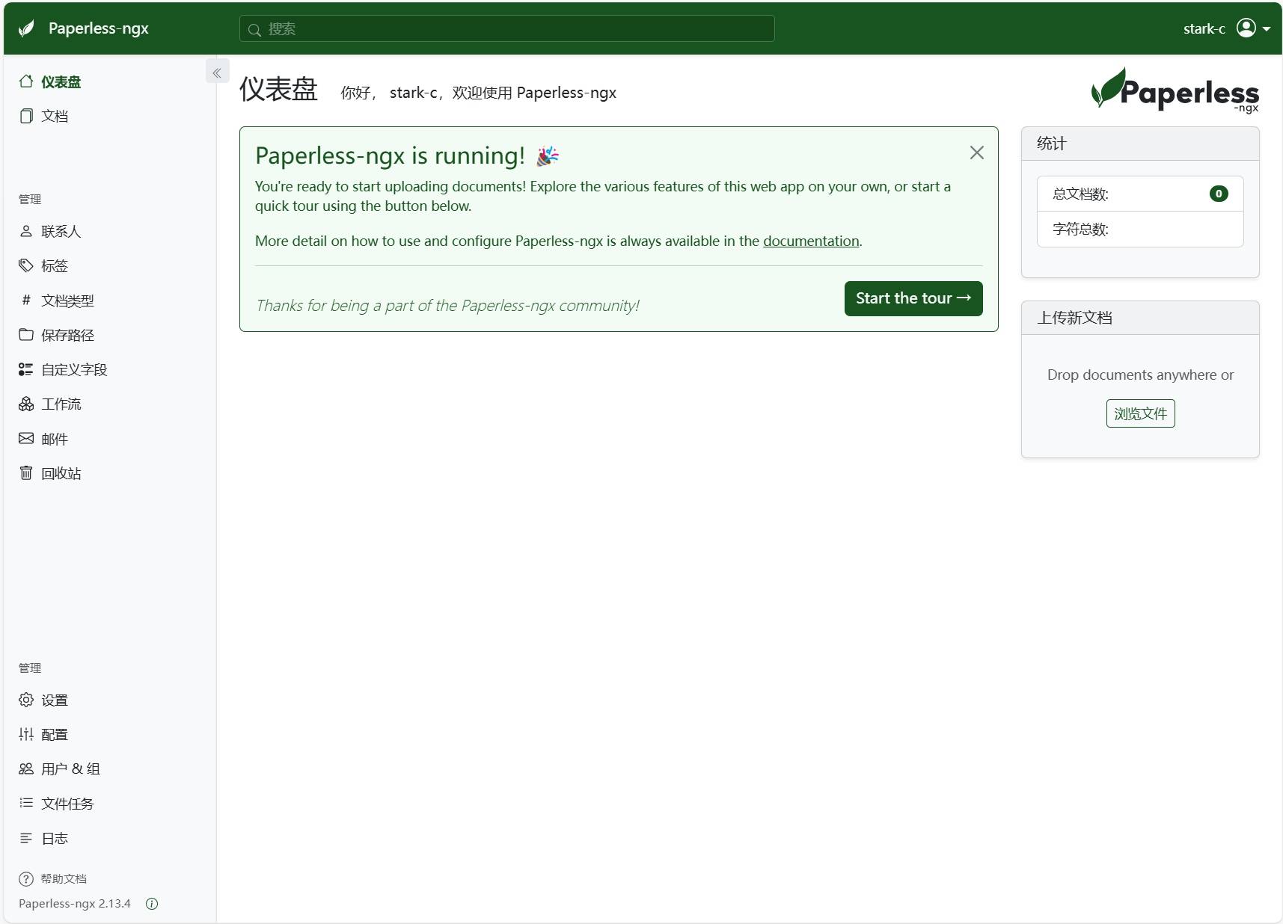
Task: Click the file tasks 文件任务 list icon
Action: (26, 803)
